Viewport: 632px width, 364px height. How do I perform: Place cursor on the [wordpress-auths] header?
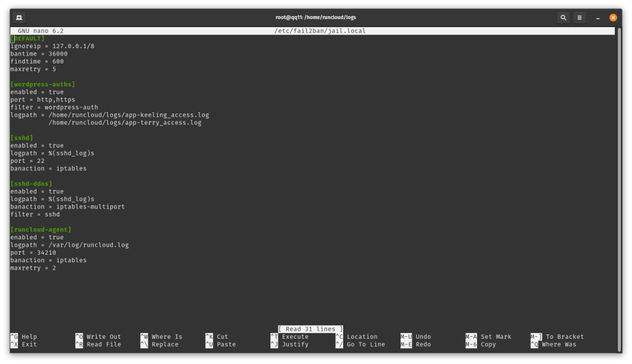click(43, 84)
